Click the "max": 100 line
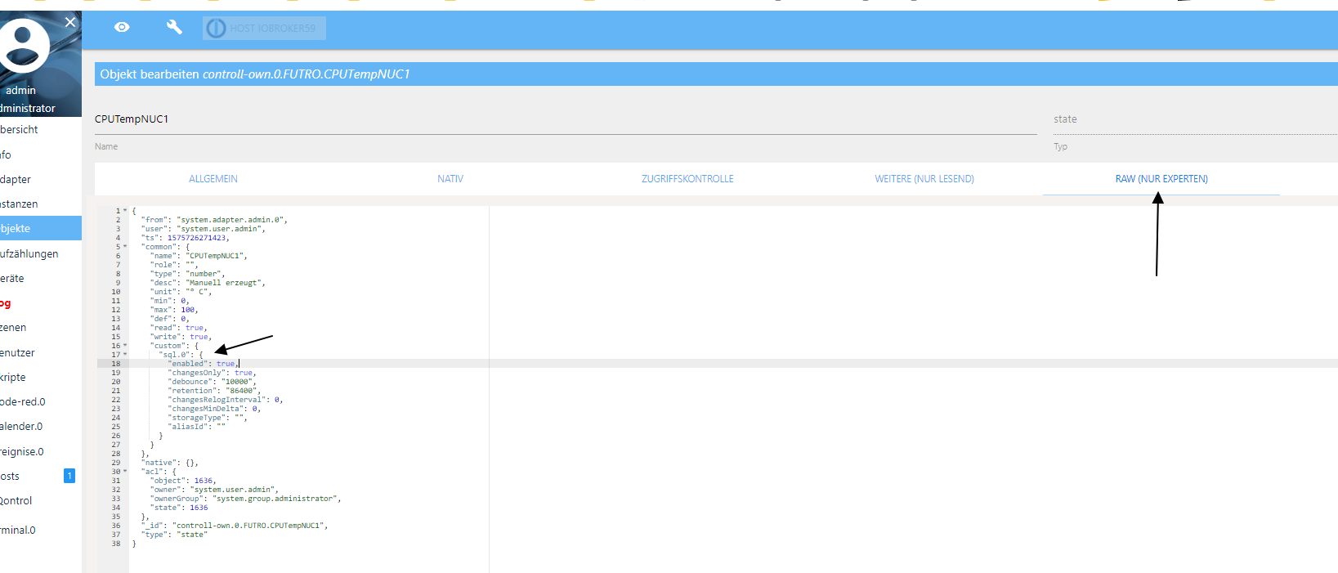The height and width of the screenshot is (573, 1338). tap(174, 310)
